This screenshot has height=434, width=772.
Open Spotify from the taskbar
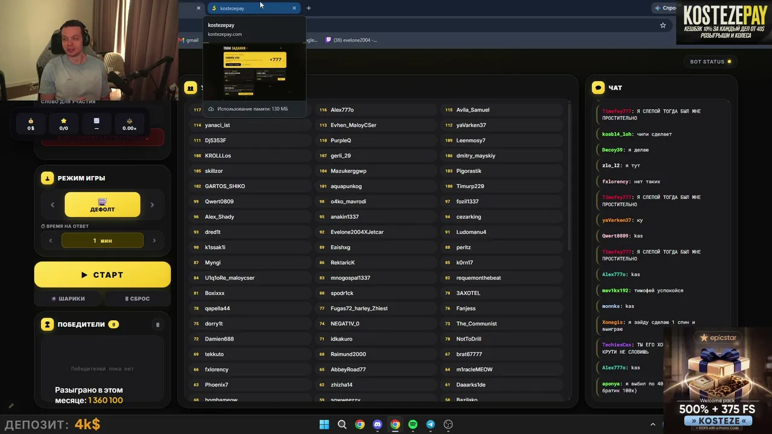[413, 424]
